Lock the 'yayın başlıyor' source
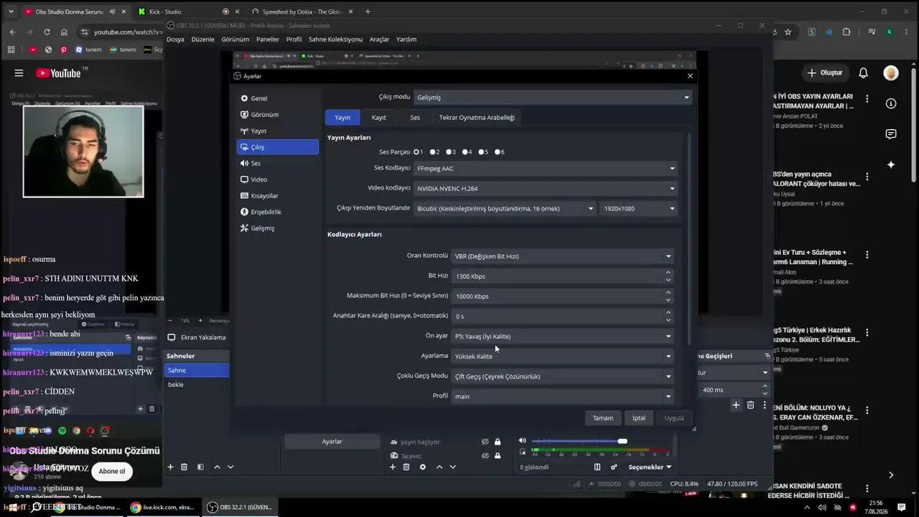 coord(498,442)
